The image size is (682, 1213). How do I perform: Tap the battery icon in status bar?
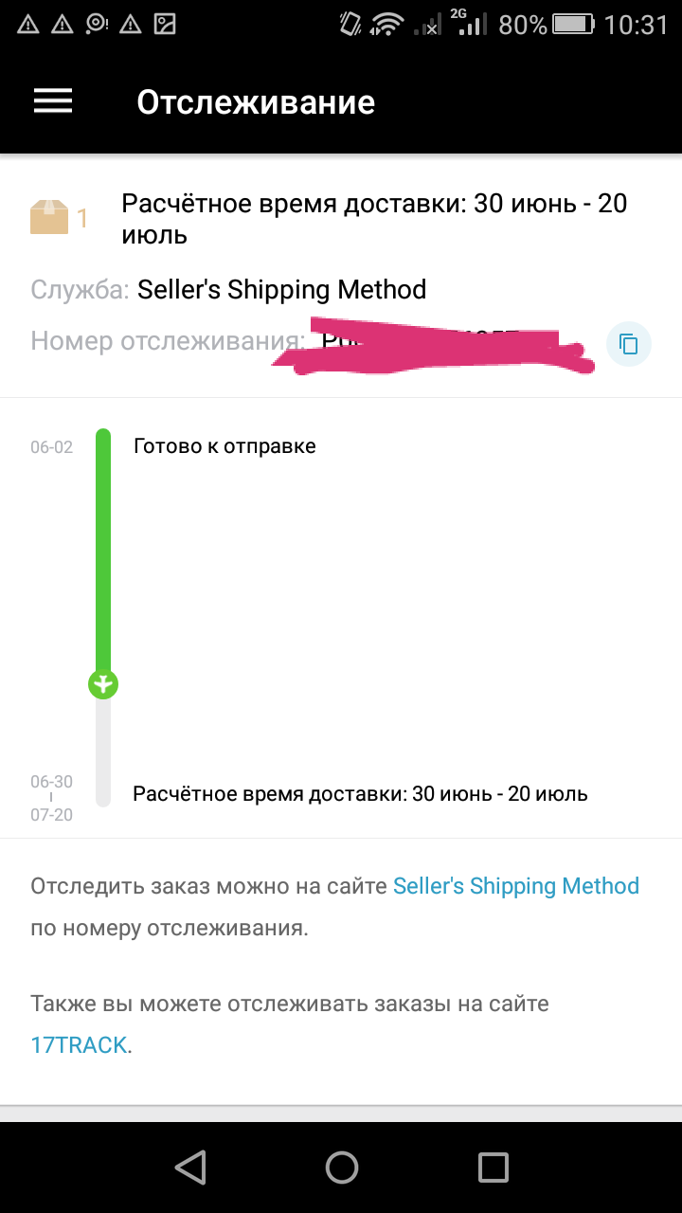[574, 25]
